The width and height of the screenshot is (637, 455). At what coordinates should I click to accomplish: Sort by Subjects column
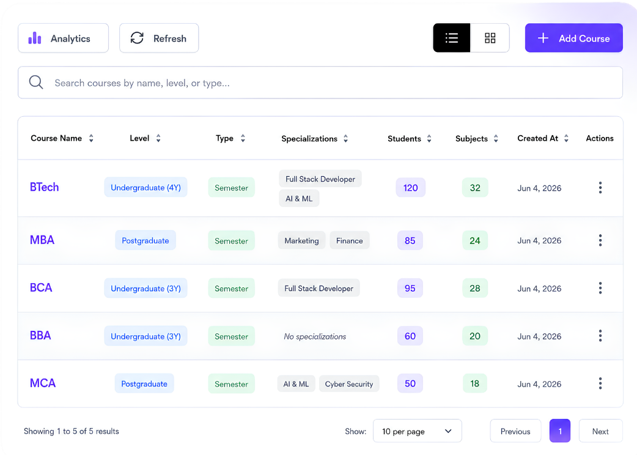[477, 139]
